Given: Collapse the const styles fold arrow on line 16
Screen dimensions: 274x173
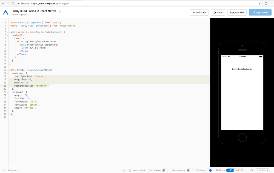Looking at the screenshot, I should pyautogui.click(x=7, y=70).
